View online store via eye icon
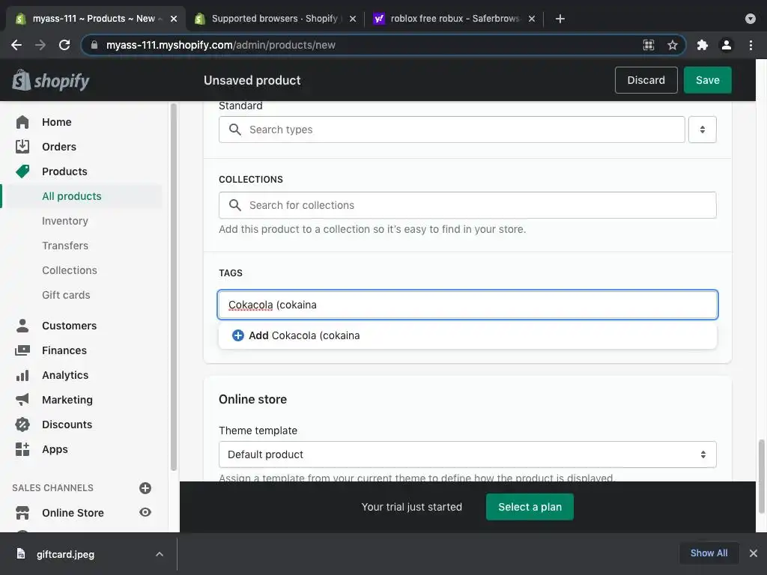This screenshot has width=767, height=575. (145, 512)
